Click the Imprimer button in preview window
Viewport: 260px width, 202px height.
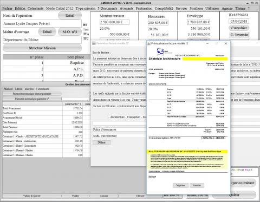[x=181, y=185]
